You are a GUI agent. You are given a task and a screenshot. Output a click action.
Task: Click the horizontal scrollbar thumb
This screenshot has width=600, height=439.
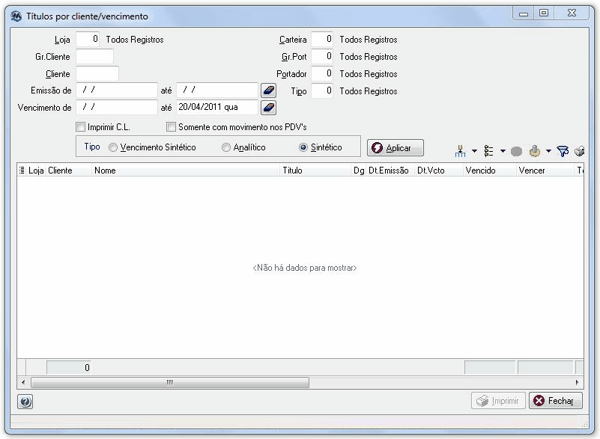coord(170,382)
